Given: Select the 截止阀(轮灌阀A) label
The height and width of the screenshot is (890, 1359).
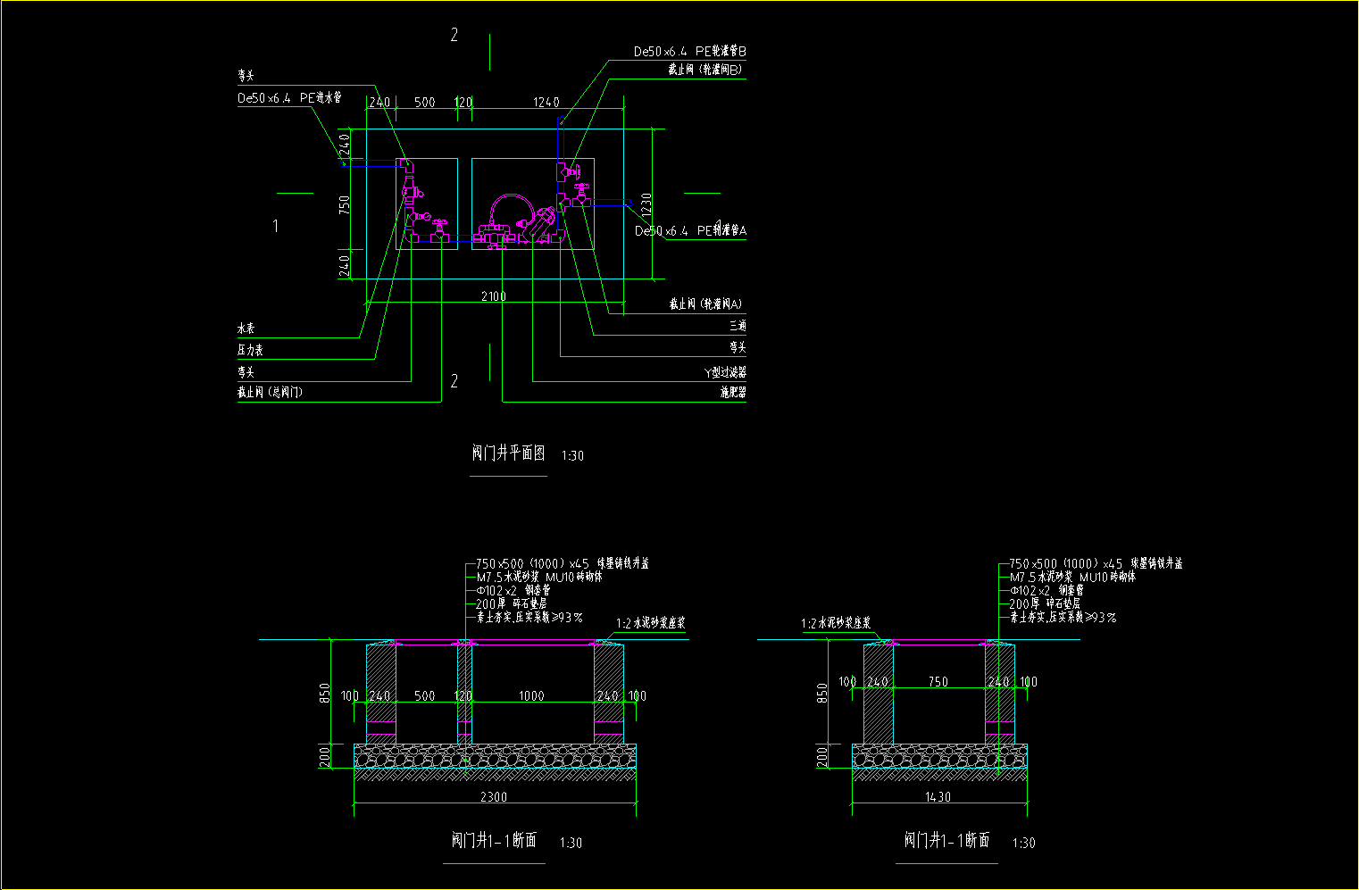Looking at the screenshot, I should [705, 304].
